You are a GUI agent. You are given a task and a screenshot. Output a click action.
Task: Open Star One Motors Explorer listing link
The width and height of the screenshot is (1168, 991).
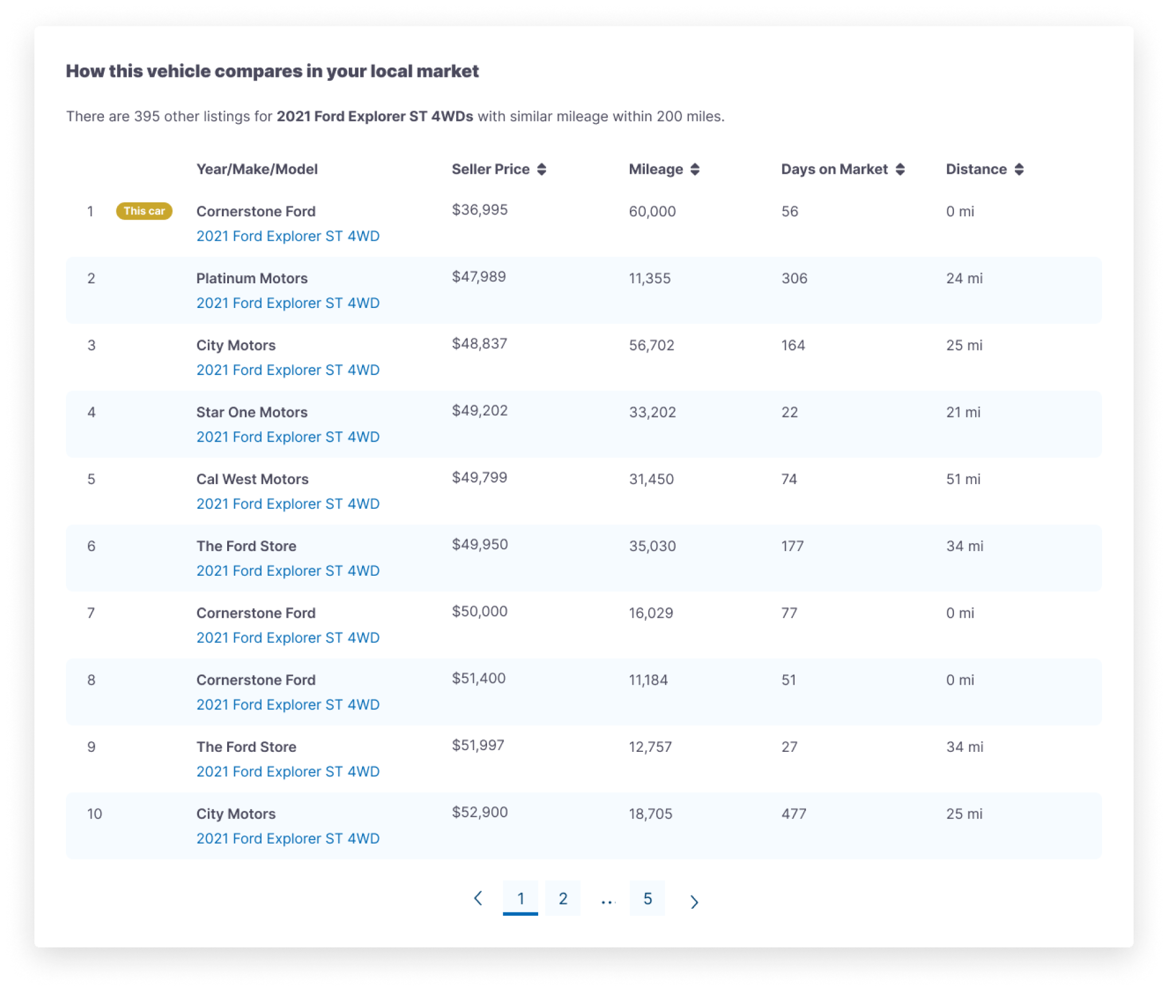288,437
